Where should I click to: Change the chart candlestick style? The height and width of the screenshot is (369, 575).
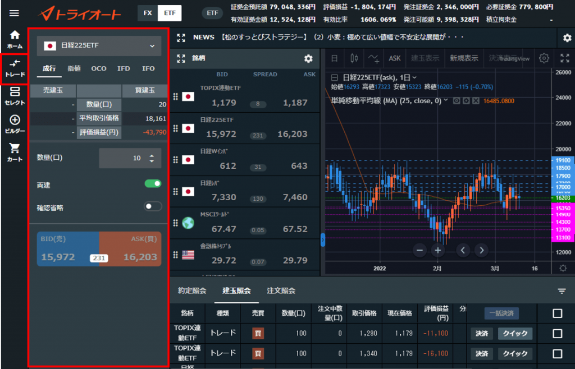354,58
